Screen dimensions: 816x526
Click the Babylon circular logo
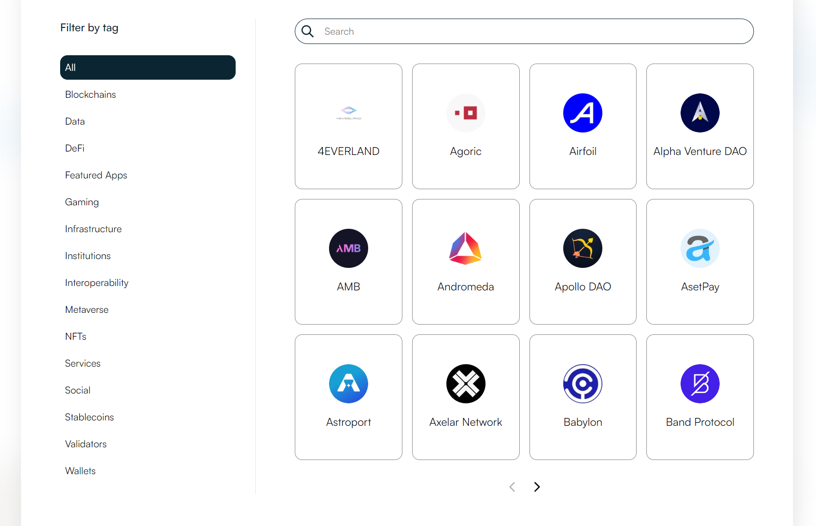(x=583, y=384)
